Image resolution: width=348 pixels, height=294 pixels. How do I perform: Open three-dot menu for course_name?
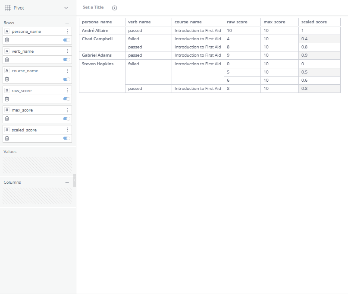click(68, 71)
